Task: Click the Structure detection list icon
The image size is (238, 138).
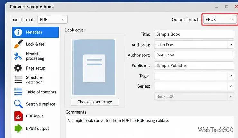Action: pyautogui.click(x=18, y=80)
